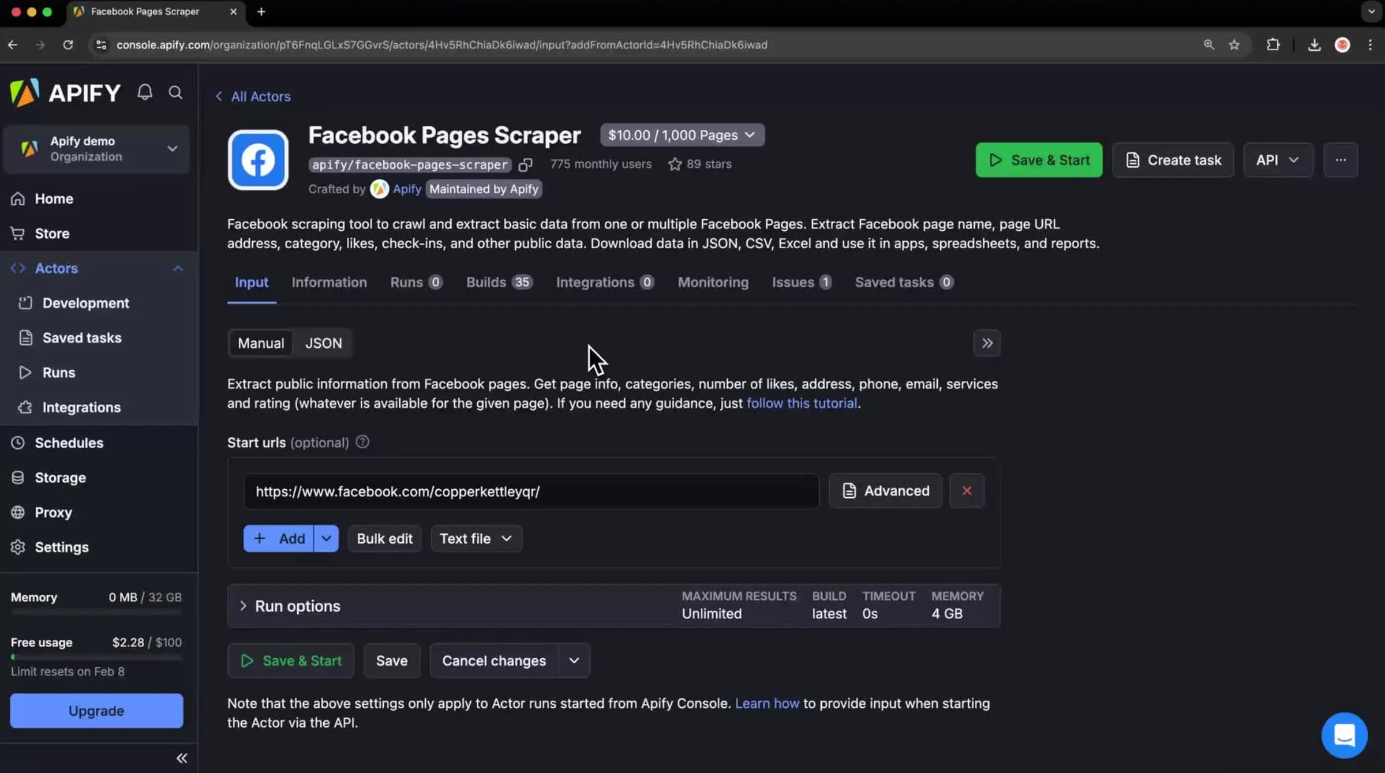Switch to the Builds tab

499,282
